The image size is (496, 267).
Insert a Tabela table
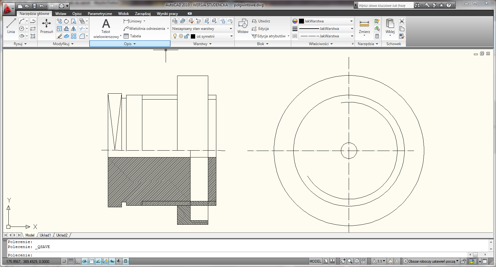click(132, 36)
